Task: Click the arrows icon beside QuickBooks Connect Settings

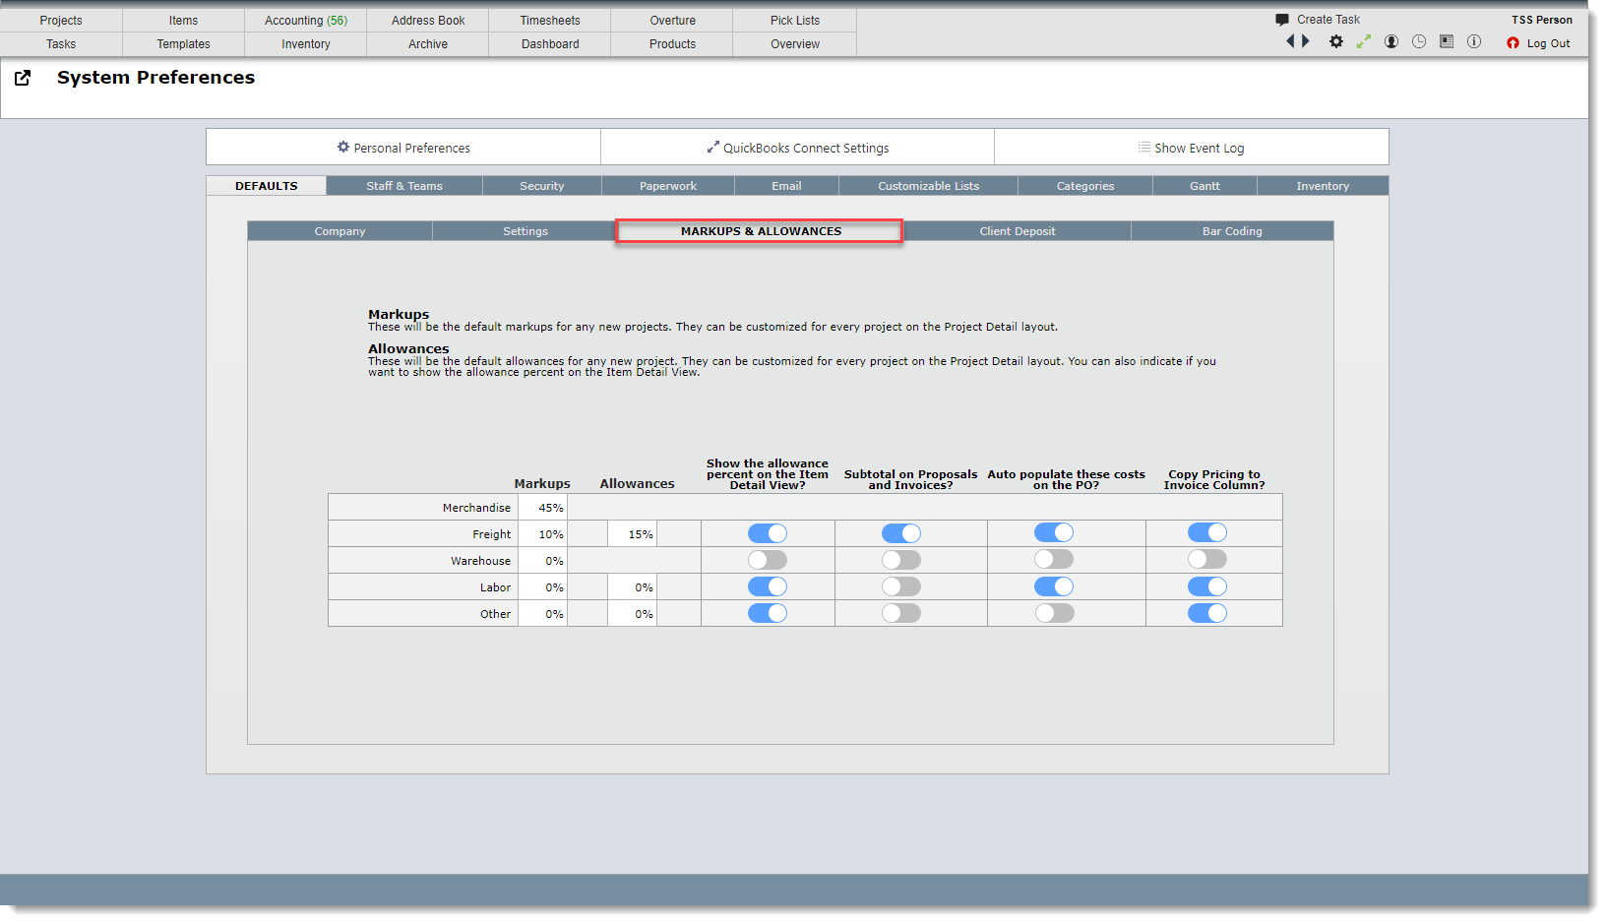Action: coord(713,147)
